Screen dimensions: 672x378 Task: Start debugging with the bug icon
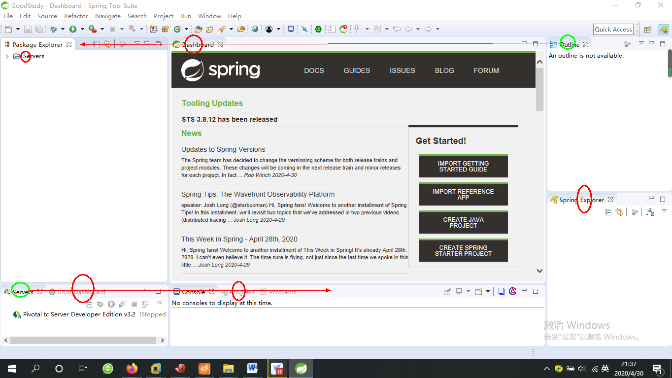54,29
